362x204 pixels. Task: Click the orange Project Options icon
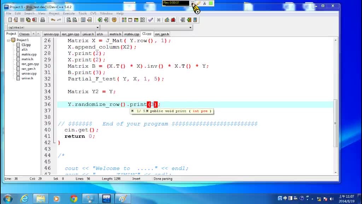114,20
